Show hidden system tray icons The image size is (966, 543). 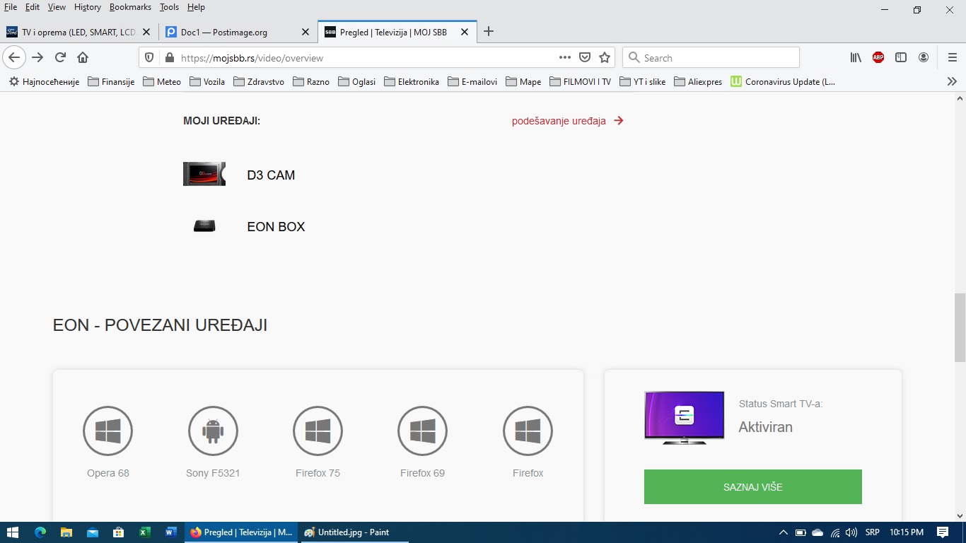click(x=783, y=532)
